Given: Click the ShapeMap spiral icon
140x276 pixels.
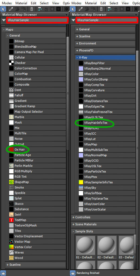Looking at the screenshot, I should [11, 182].
